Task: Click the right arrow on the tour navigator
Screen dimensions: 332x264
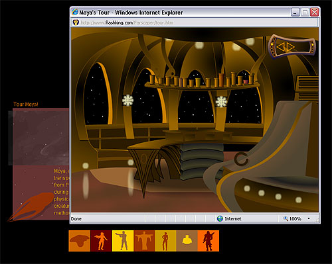Action: pos(291,47)
